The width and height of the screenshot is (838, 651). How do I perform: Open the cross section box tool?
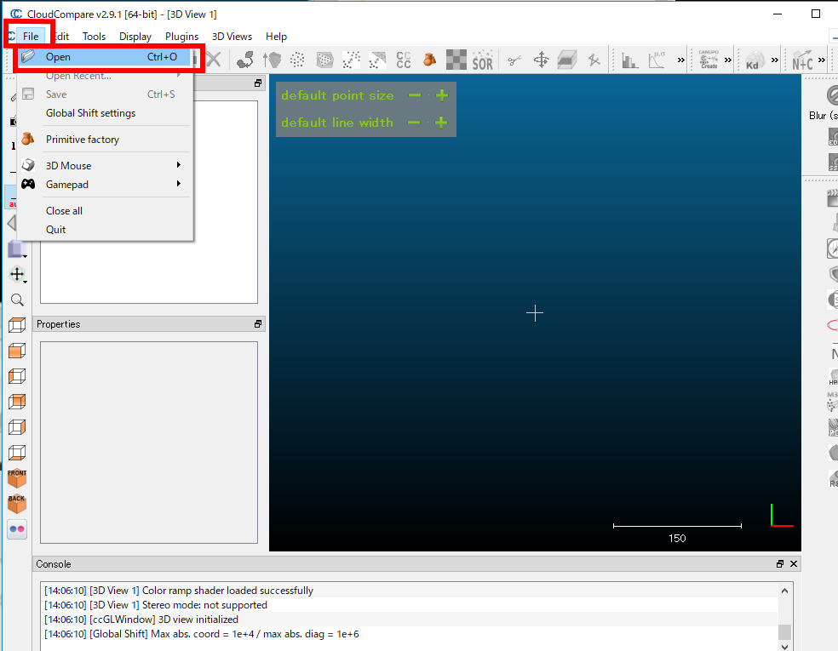click(x=567, y=60)
